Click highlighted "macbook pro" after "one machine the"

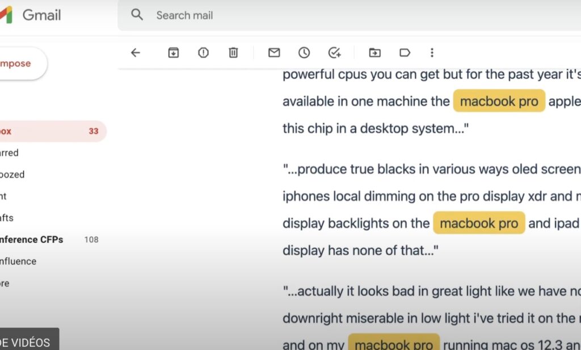click(499, 101)
